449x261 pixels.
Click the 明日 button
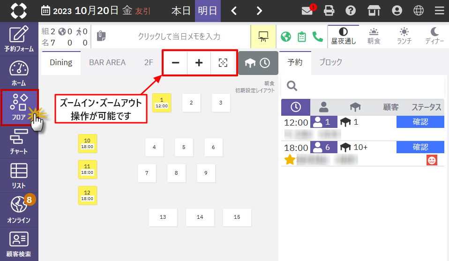click(208, 11)
